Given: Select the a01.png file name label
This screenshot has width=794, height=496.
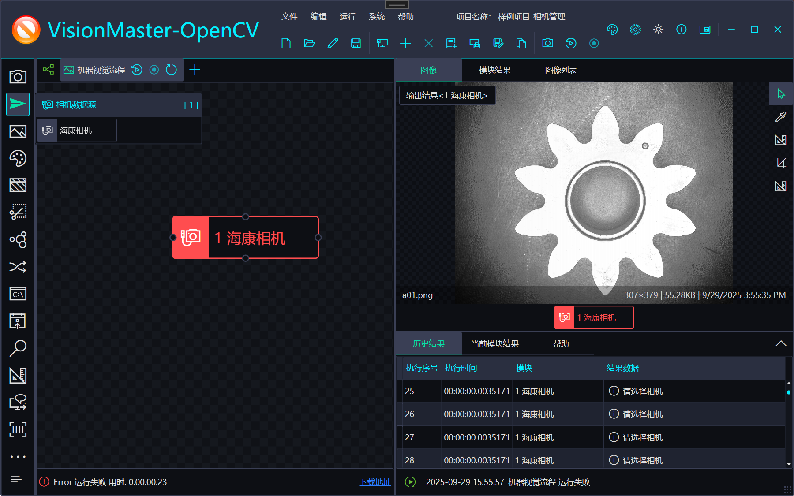Looking at the screenshot, I should tap(417, 295).
